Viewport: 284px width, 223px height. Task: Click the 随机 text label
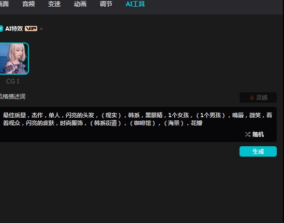point(258,134)
